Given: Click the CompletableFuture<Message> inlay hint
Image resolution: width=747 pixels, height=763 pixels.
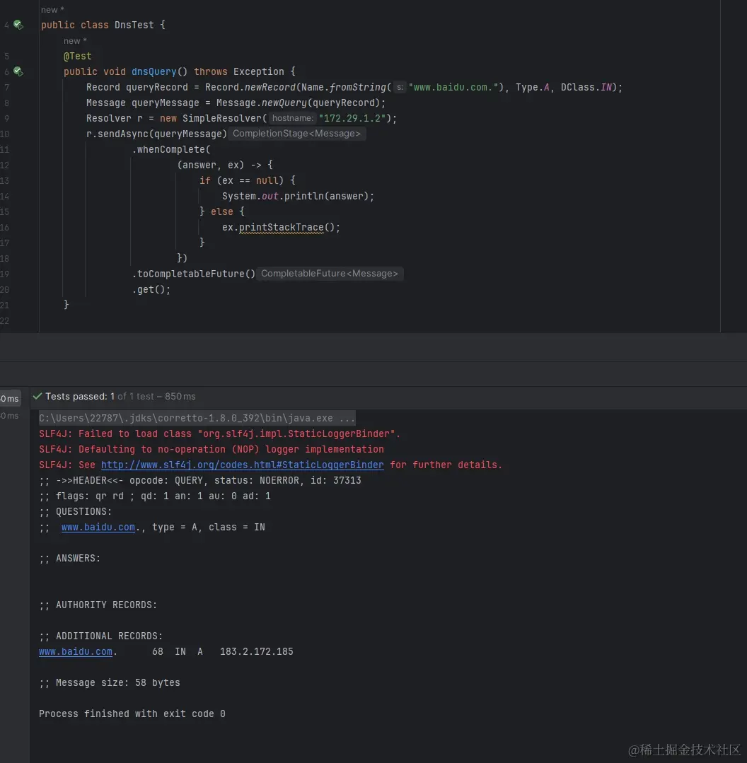Looking at the screenshot, I should (x=330, y=274).
